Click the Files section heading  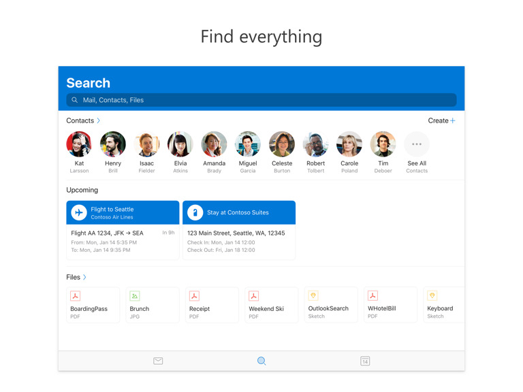tap(73, 277)
